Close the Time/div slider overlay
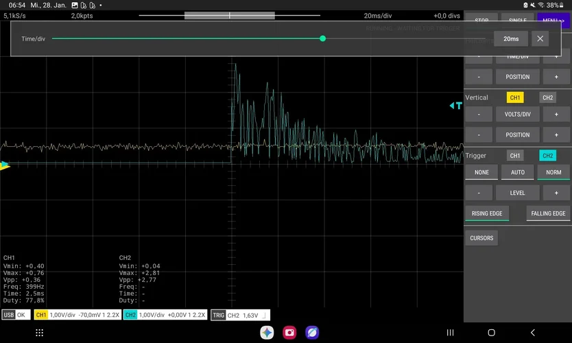572x343 pixels. pos(540,38)
